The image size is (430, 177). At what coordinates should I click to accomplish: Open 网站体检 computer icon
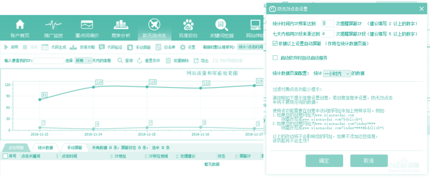point(255,25)
